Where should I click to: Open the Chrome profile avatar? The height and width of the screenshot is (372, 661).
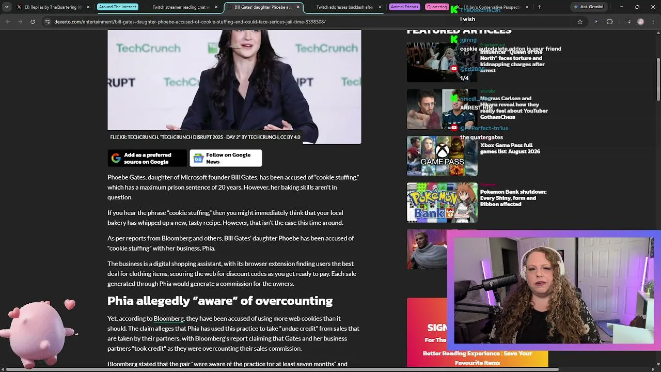coord(641,22)
